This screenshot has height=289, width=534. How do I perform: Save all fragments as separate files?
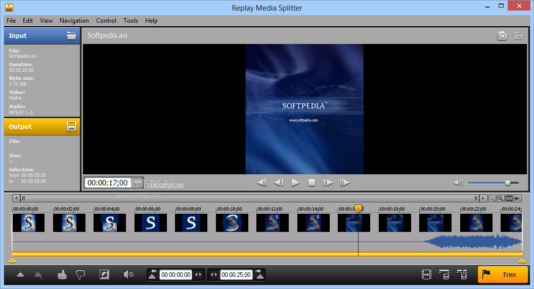point(462,274)
